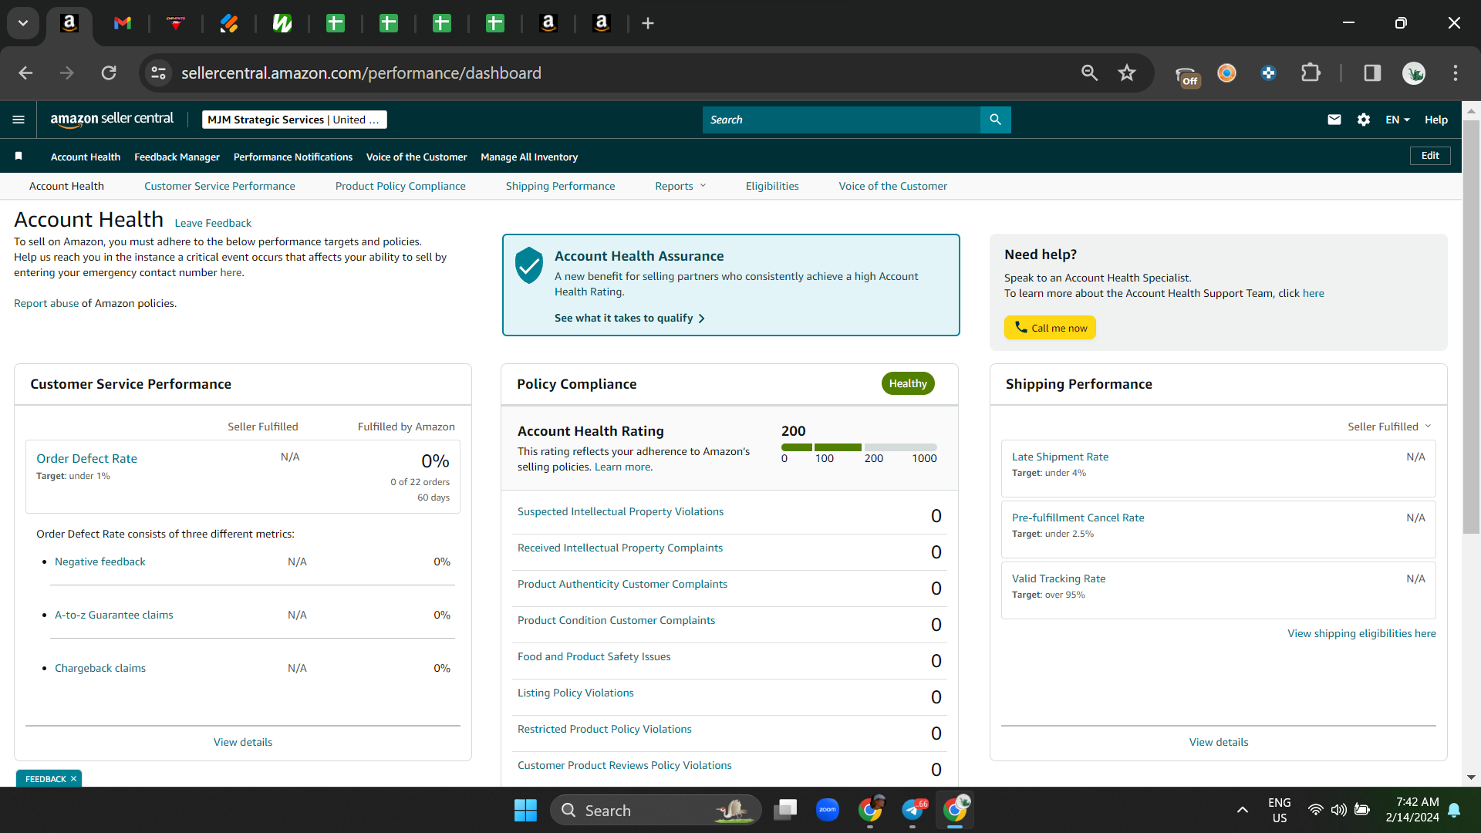
Task: Open the Chrome profile avatar
Action: (x=1414, y=73)
